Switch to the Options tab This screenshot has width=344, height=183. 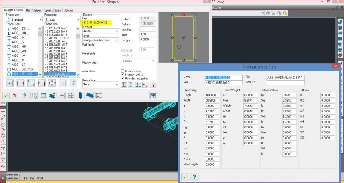(68, 10)
